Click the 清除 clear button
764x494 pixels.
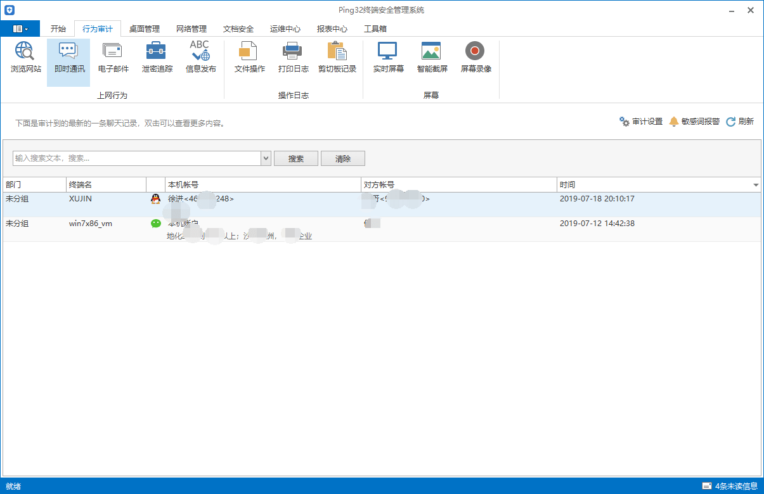(x=343, y=158)
